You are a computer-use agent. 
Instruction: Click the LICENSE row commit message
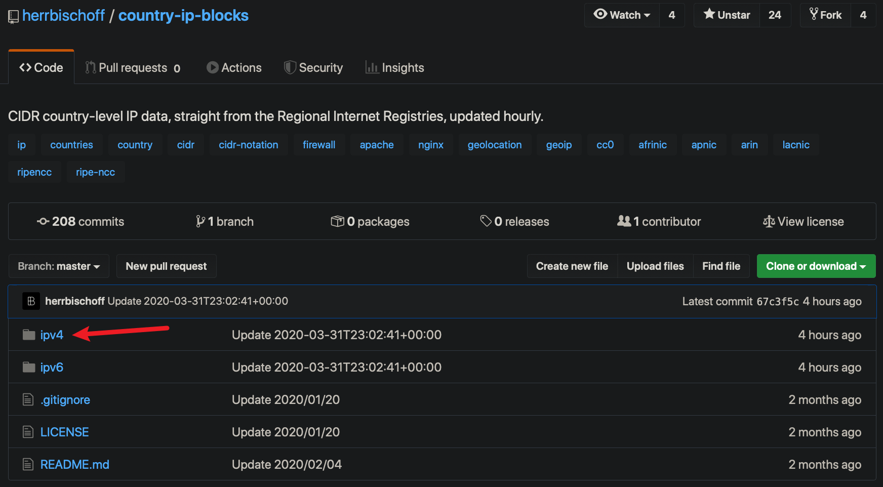286,432
